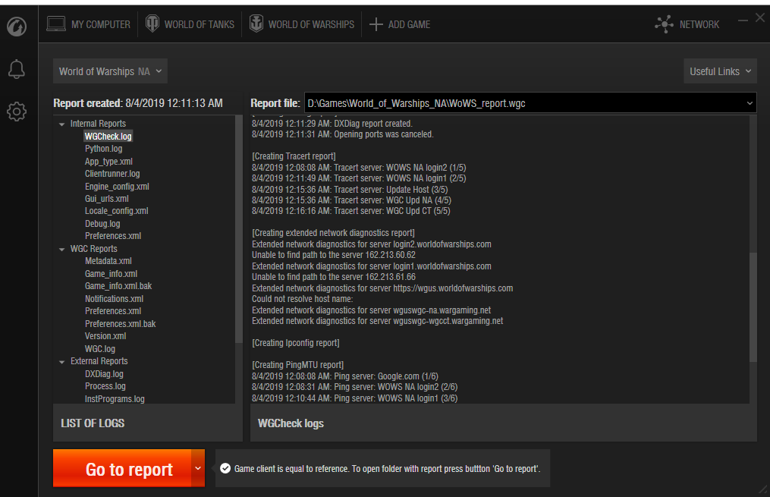Select Python.log in the log list

click(x=104, y=149)
